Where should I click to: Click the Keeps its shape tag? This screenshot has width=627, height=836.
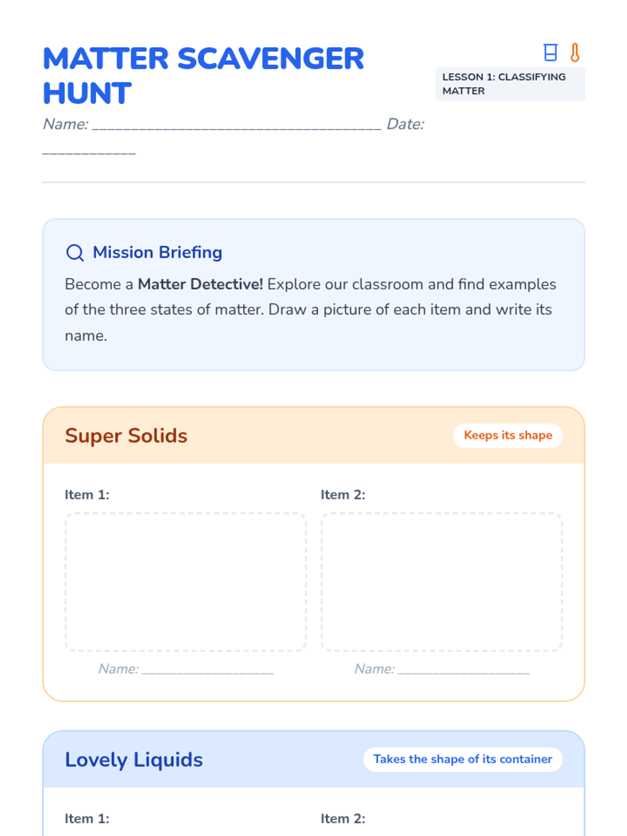(x=507, y=435)
